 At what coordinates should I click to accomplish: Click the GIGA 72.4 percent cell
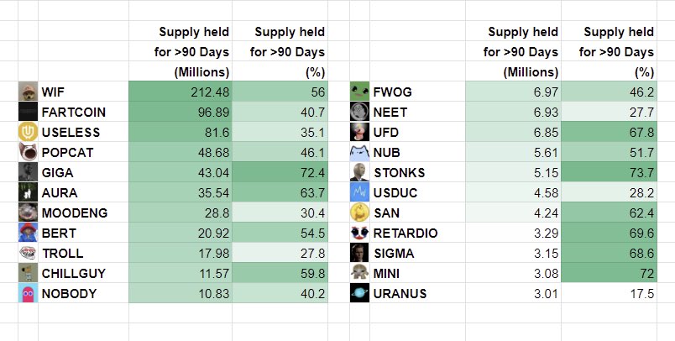(x=280, y=172)
